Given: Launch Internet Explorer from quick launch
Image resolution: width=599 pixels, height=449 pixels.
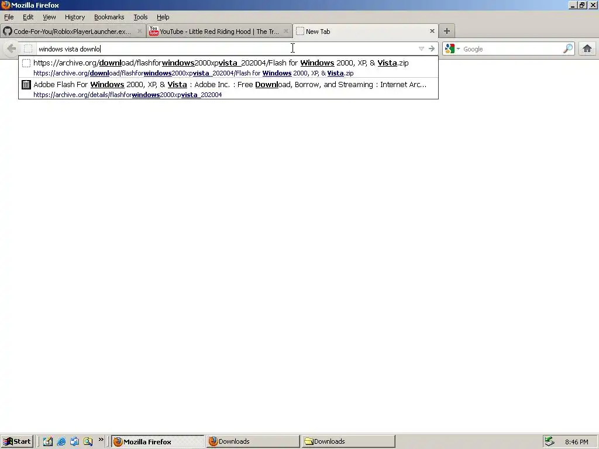Looking at the screenshot, I should pos(61,441).
